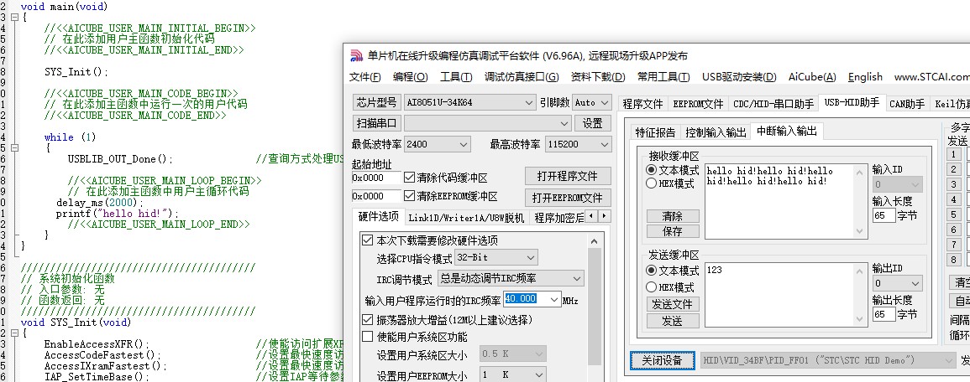Viewport: 970px width, 382px height.
Task: Uncheck 振荡器放大增益 option
Action: point(368,320)
